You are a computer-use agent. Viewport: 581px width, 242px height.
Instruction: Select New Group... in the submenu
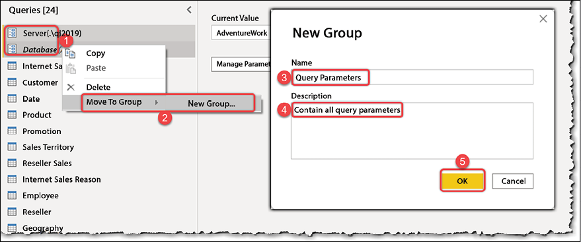tap(212, 104)
